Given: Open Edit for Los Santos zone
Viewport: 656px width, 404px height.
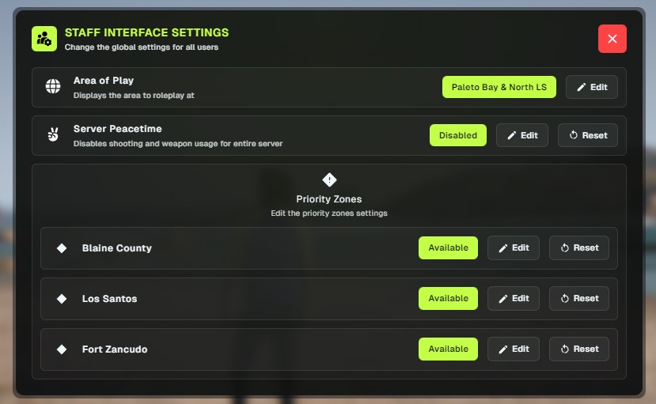Looking at the screenshot, I should point(514,298).
